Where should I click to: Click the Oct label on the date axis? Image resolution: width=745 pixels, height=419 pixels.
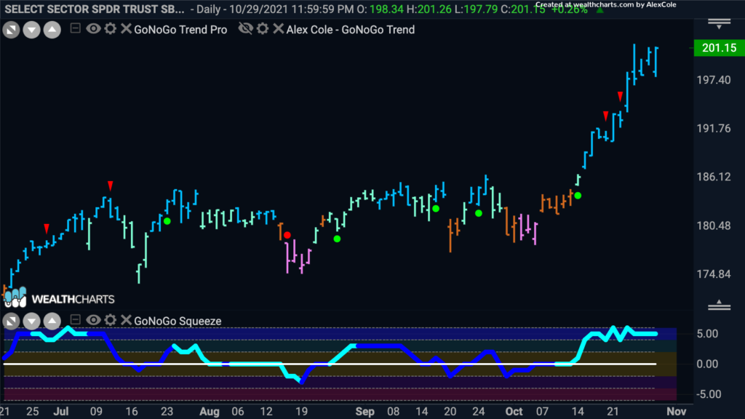514,412
